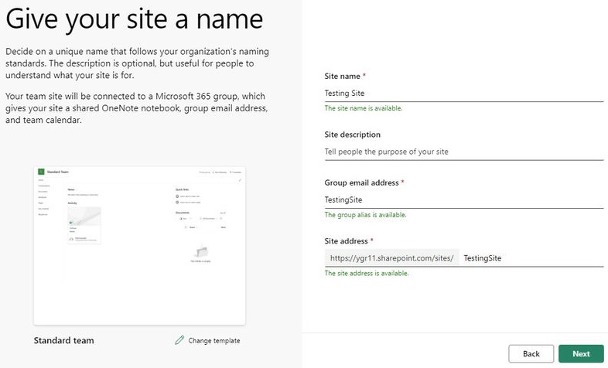The width and height of the screenshot is (608, 368).
Task: Click the Site name field containing Testing Site
Action: click(462, 93)
